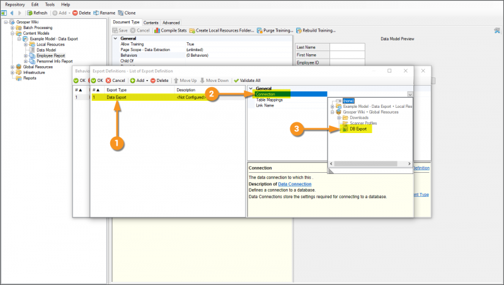Select Data Model tree node

[x=46, y=50]
